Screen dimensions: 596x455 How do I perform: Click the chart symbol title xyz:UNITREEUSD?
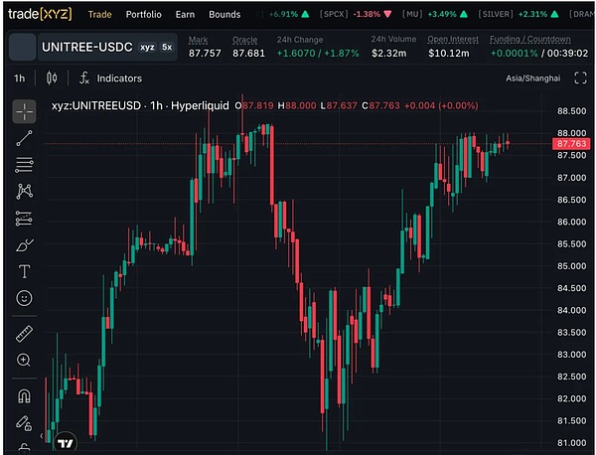(x=96, y=105)
